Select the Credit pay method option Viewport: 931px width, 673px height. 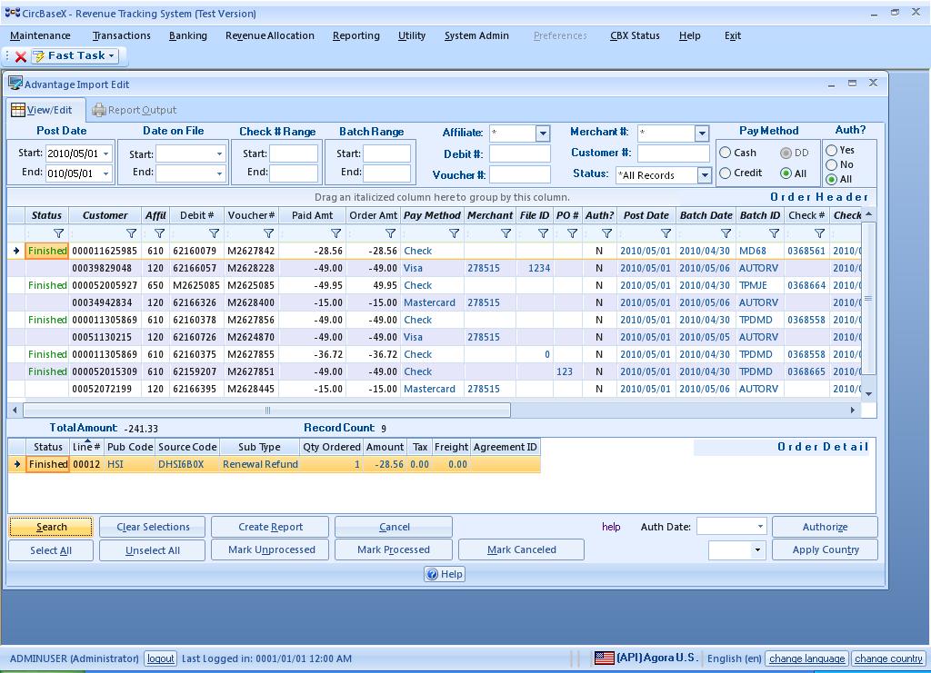pos(726,173)
